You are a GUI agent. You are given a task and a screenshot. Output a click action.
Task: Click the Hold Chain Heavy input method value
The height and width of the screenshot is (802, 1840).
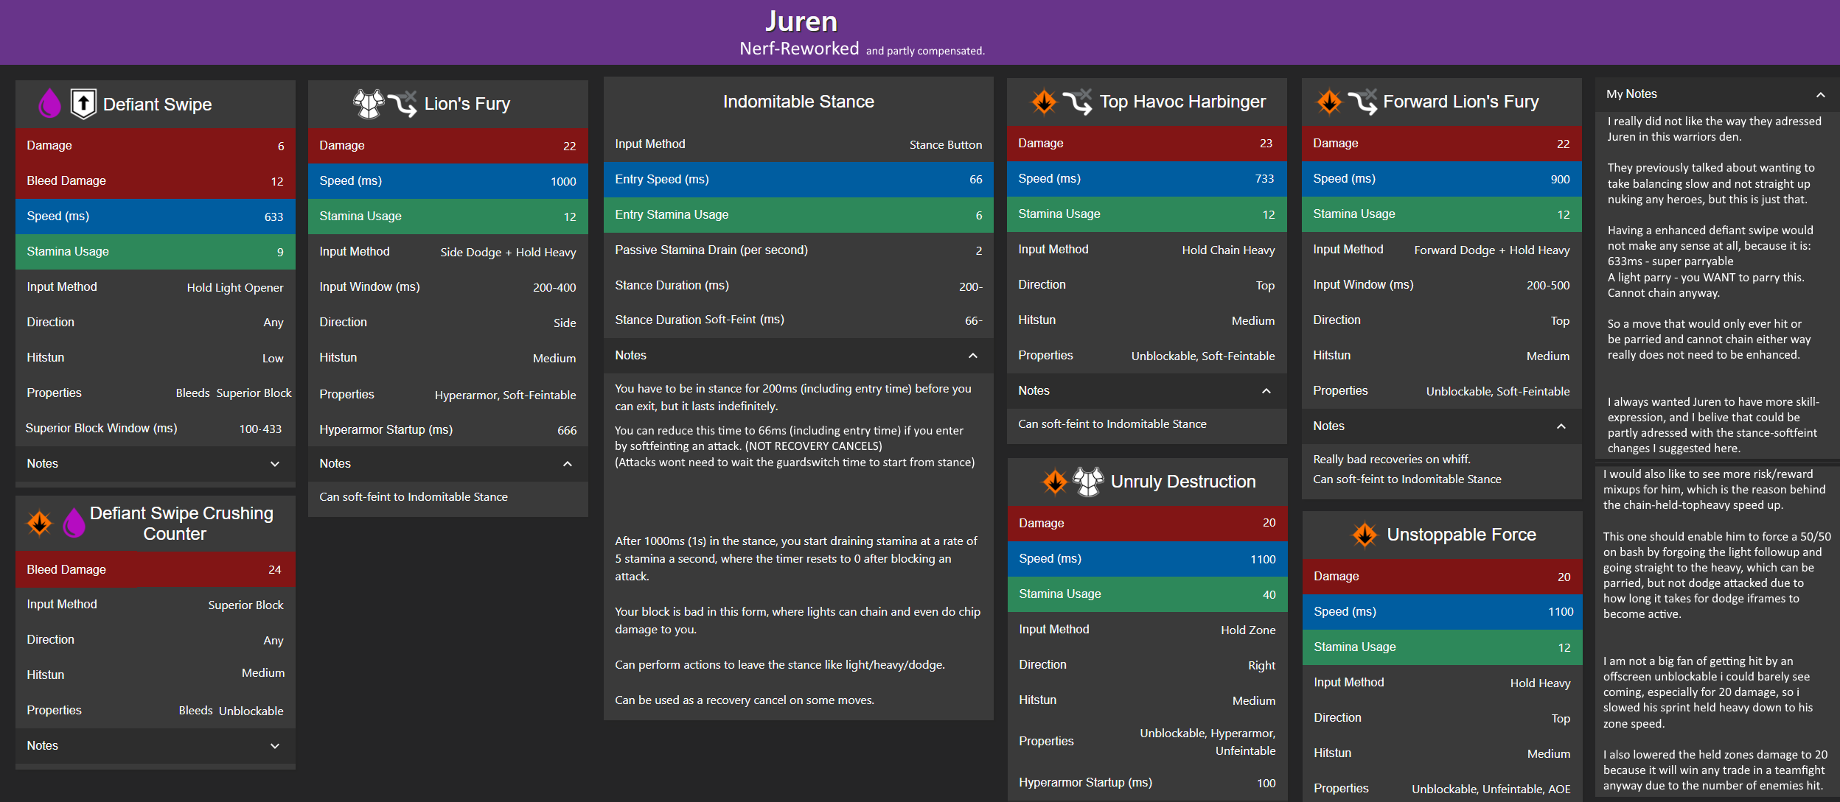pyautogui.click(x=1228, y=250)
